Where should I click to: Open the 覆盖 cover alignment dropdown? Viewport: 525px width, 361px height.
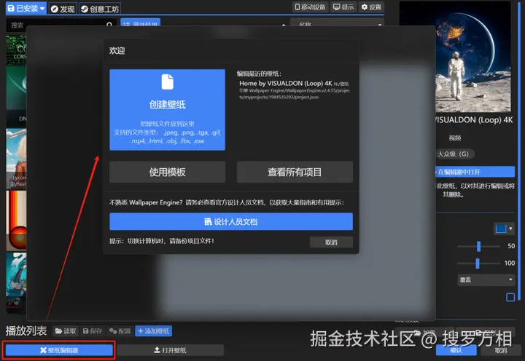pos(486,279)
